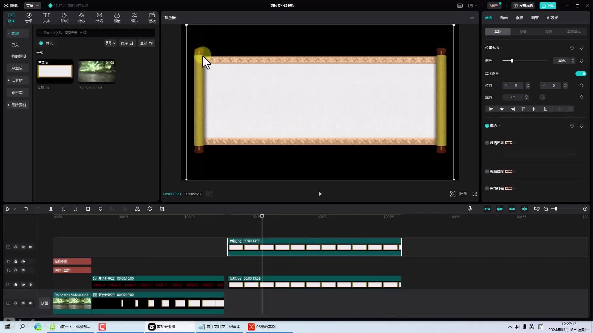Open the sort (排序) dropdown

coord(127,43)
